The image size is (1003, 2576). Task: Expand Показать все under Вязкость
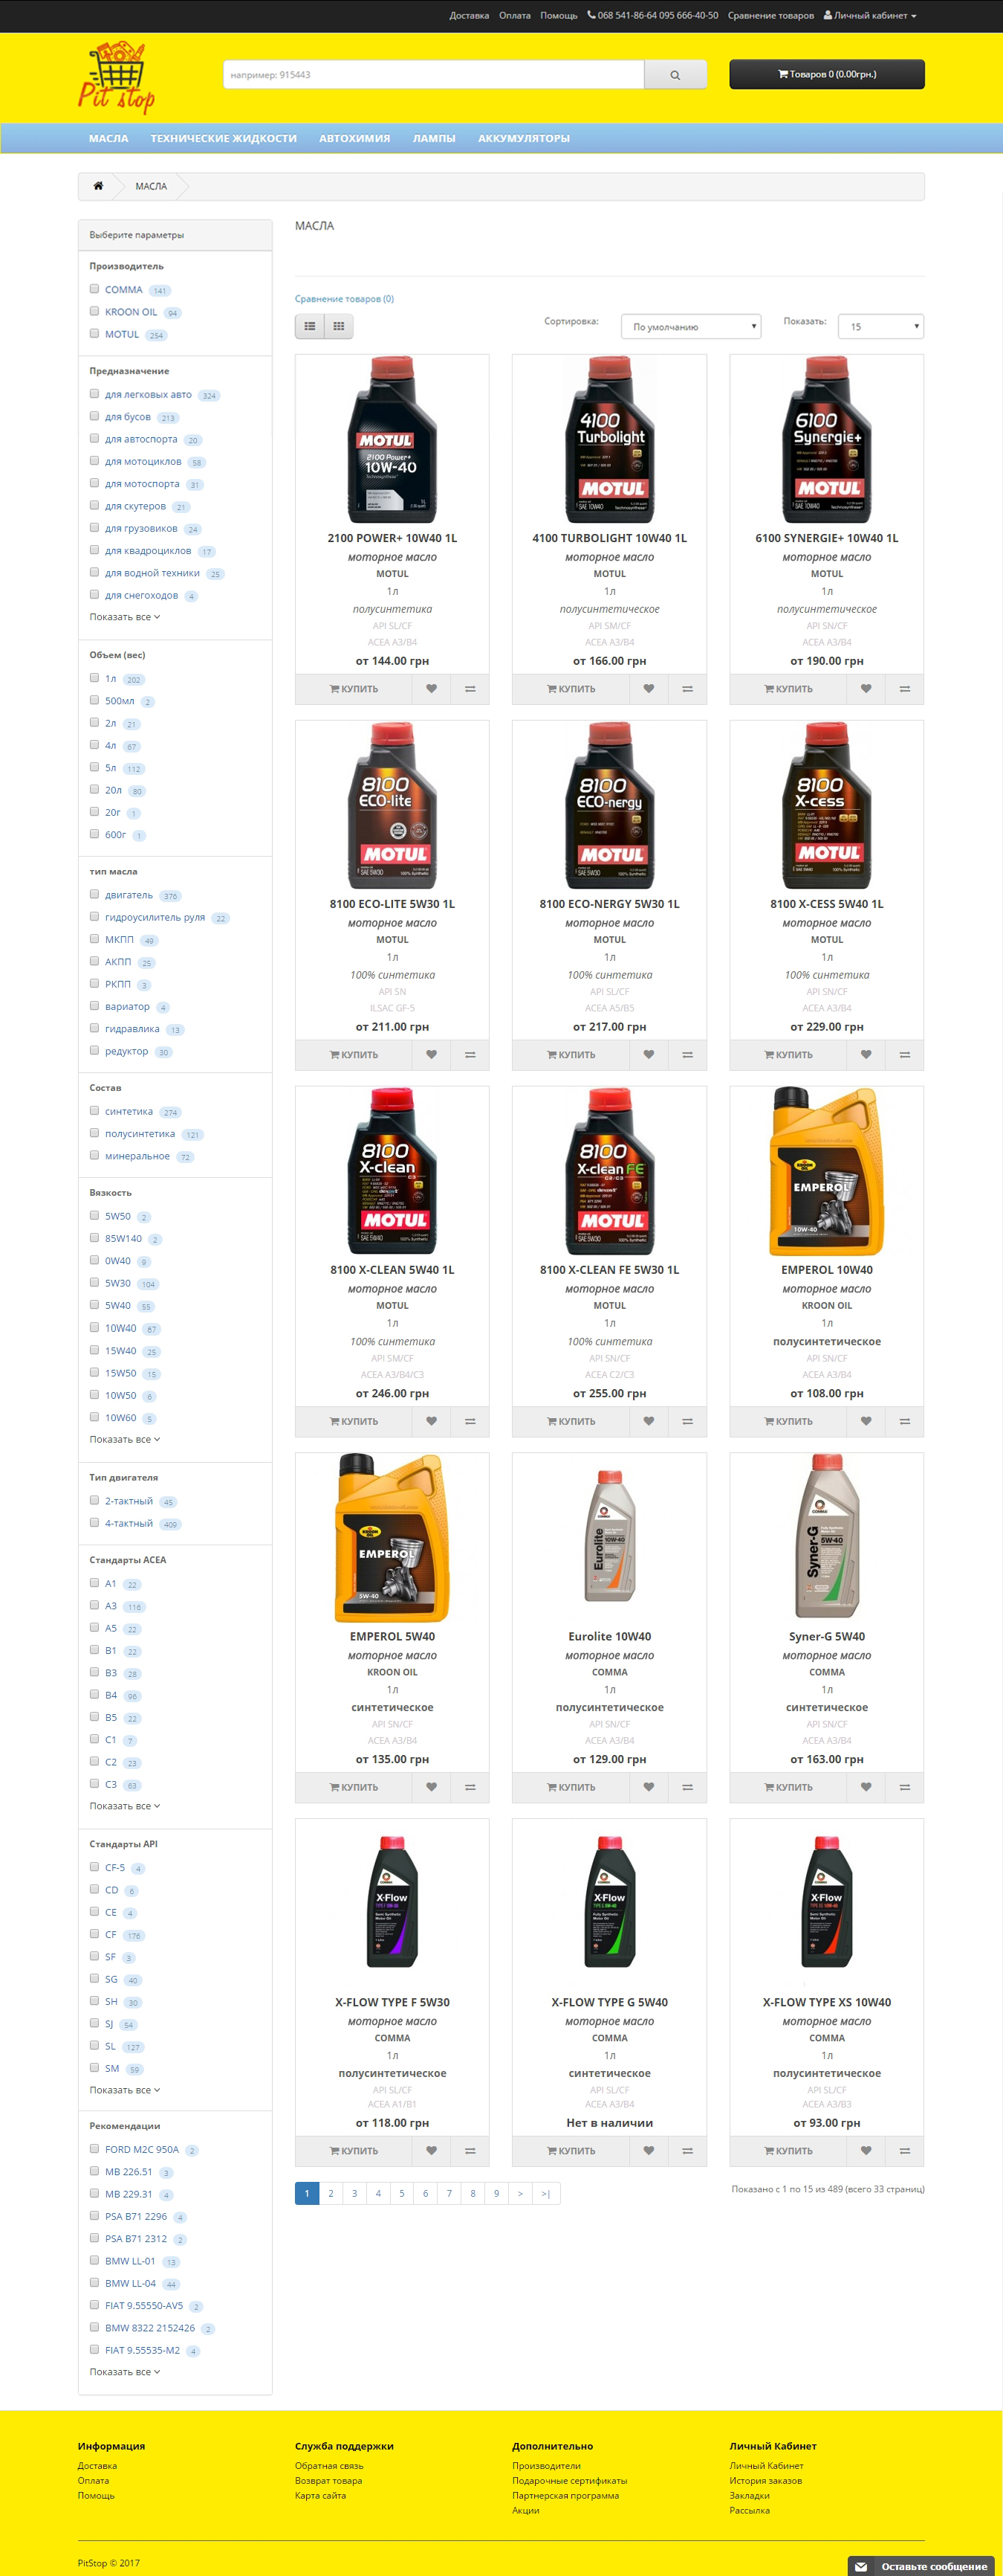coord(125,1439)
